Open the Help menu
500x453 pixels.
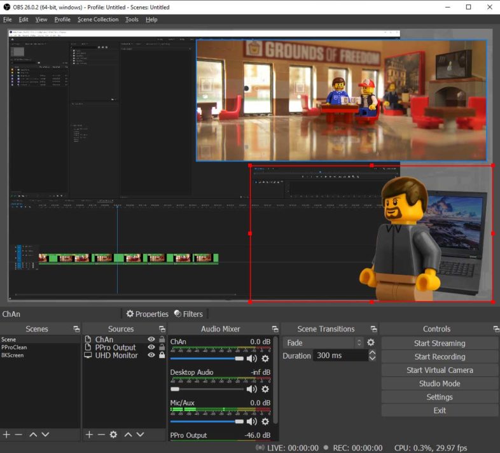151,20
